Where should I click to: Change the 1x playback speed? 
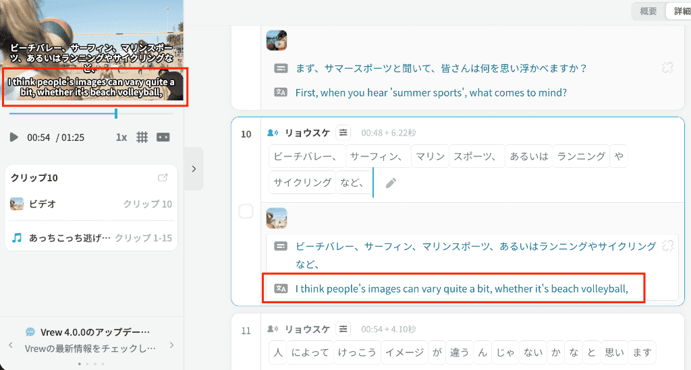pyautogui.click(x=121, y=137)
